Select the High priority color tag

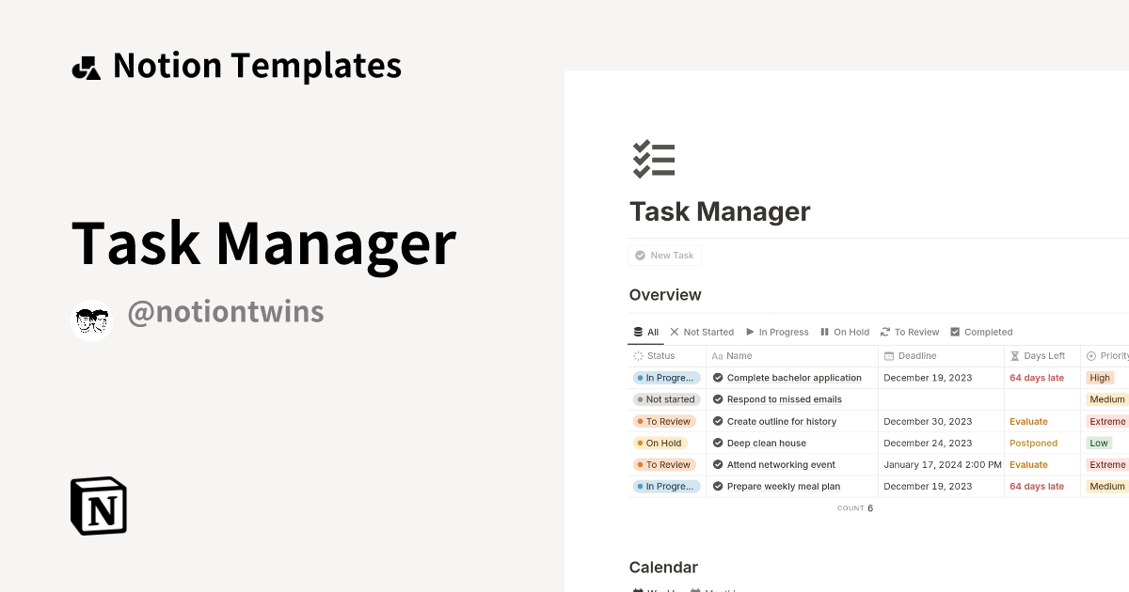pos(1100,378)
